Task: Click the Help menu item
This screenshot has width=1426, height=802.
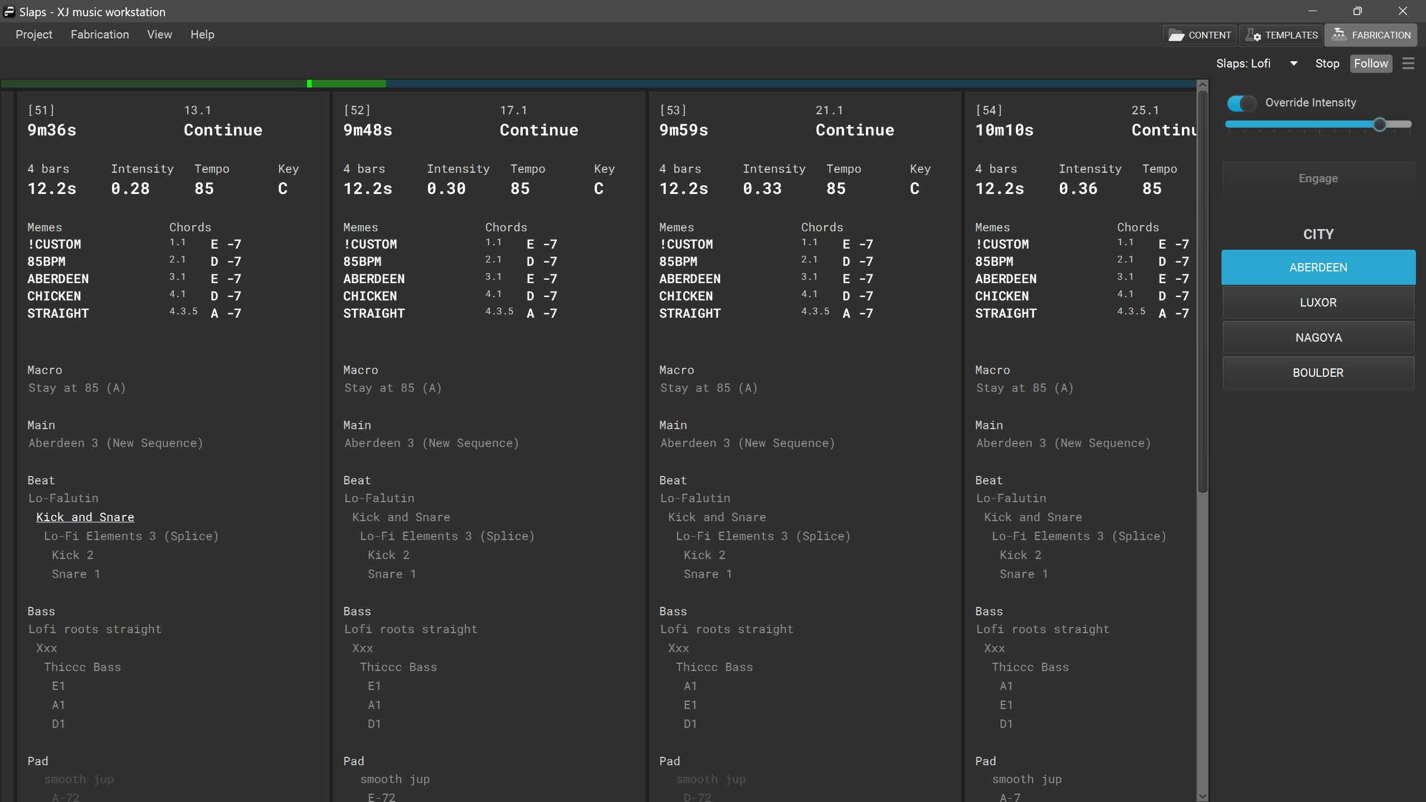Action: tap(203, 34)
